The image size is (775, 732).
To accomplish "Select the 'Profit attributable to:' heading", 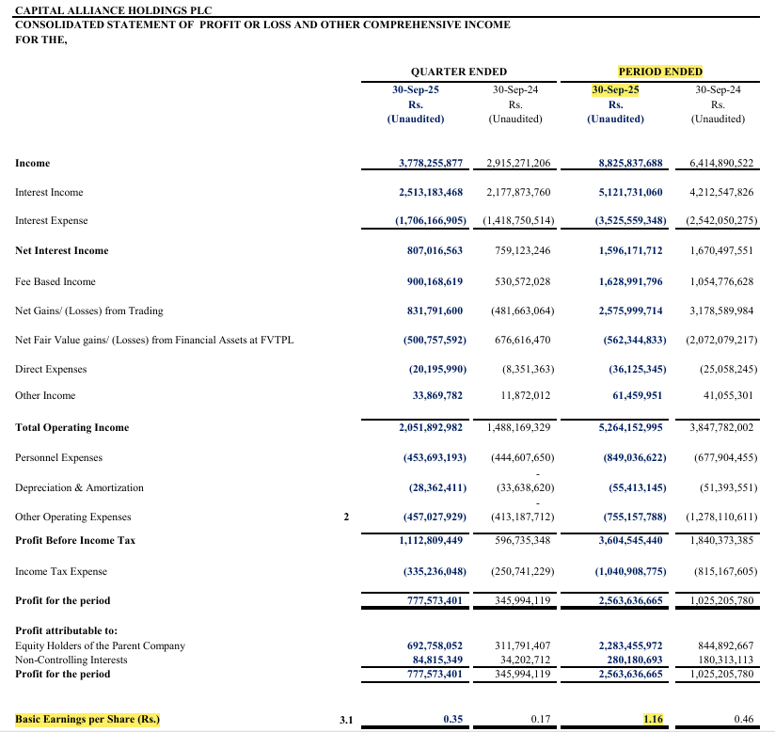I will pyautogui.click(x=66, y=631).
